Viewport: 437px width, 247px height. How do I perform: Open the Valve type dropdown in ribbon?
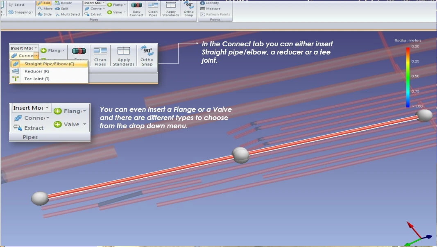pos(117,12)
